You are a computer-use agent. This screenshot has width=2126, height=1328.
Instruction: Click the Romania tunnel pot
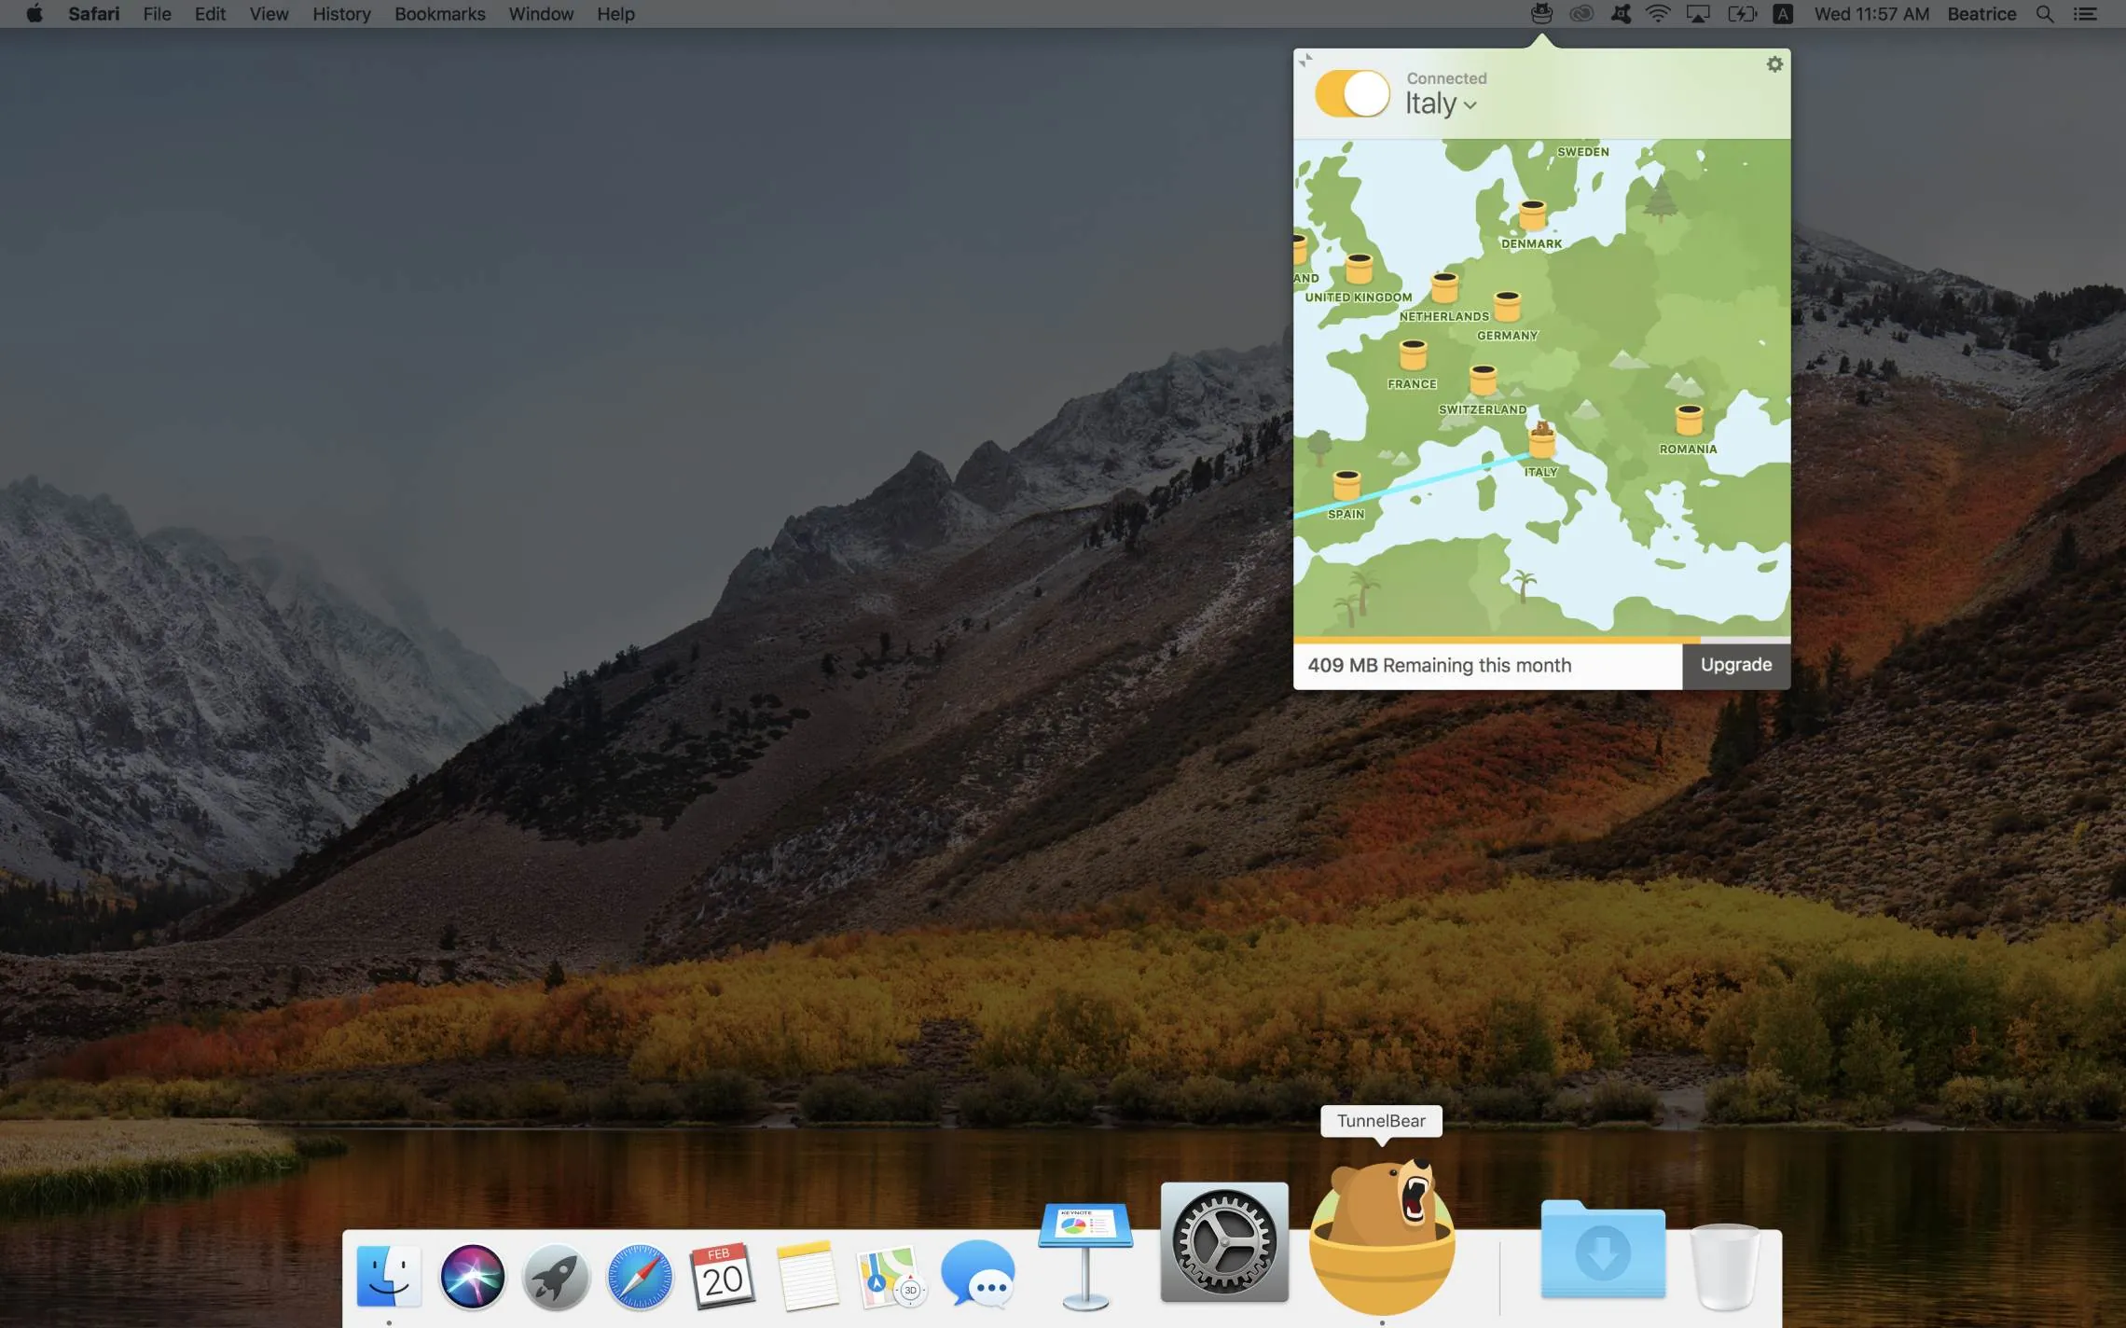pyautogui.click(x=1689, y=420)
